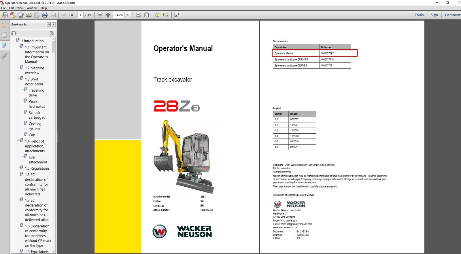Screen dimensions: 461x254
Task: Click the page number input field
Action: point(80,15)
